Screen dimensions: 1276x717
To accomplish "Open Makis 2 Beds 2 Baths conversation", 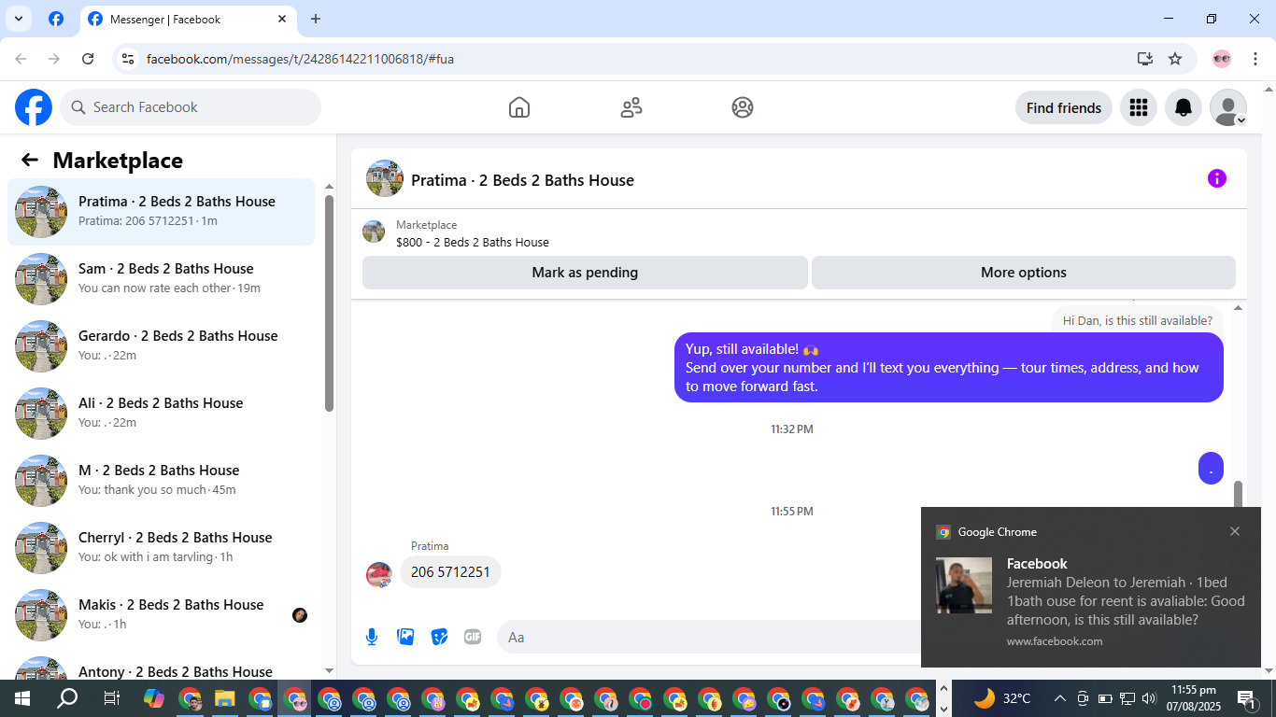I will (x=162, y=615).
